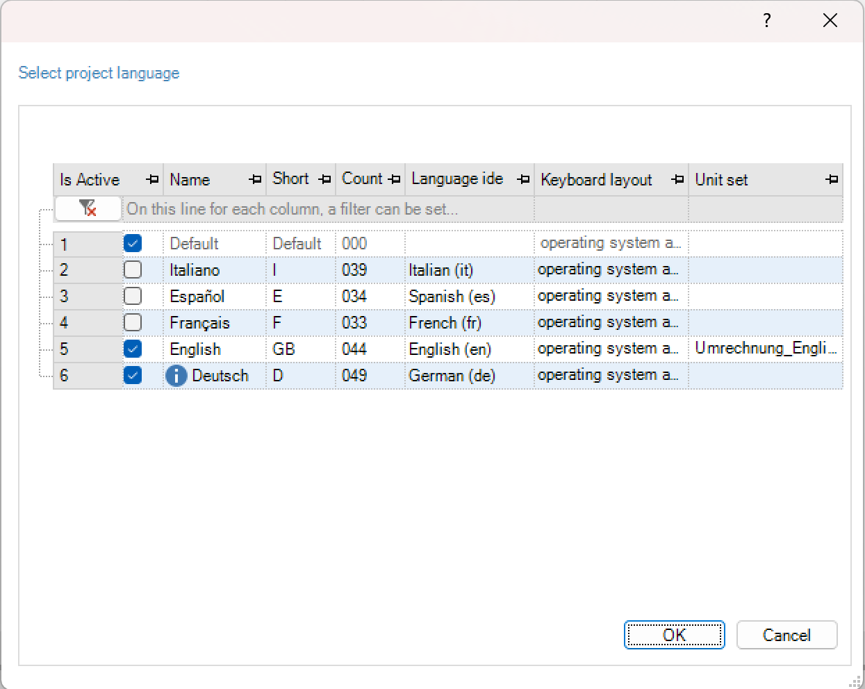Clear filters with the filter-remove icon
The width and height of the screenshot is (865, 689).
point(88,208)
